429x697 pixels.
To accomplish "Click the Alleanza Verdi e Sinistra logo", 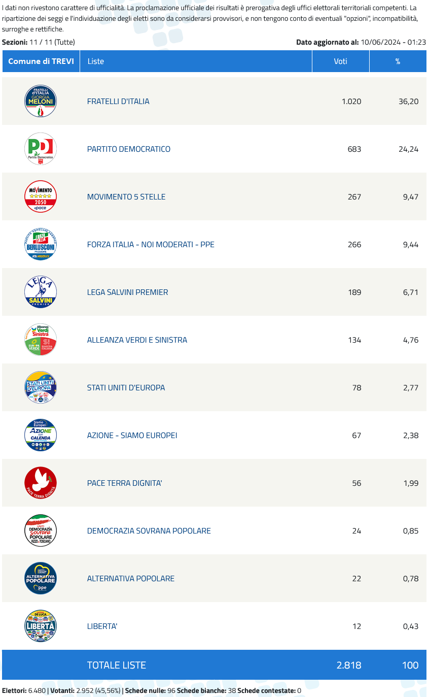I will tap(41, 340).
